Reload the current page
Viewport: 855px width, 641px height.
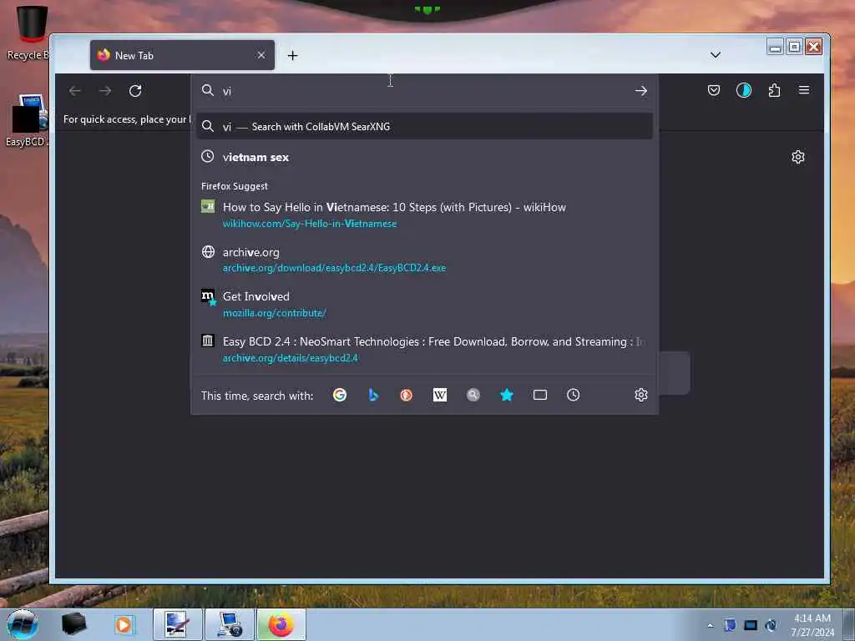point(135,91)
